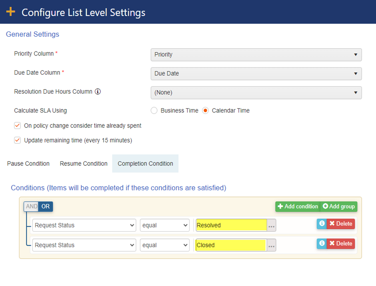Viewport: 376px width, 286px height.
Task: Open the ellipsis picker next to Resolved
Action: (x=272, y=226)
